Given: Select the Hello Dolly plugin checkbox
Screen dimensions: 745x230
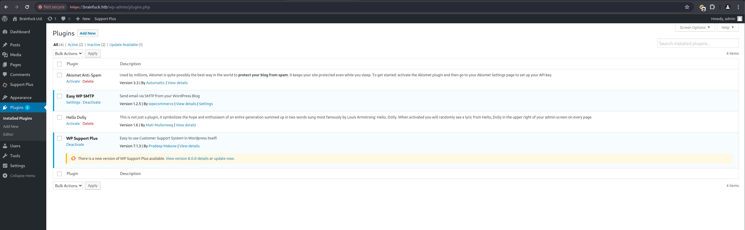Looking at the screenshot, I should point(59,117).
